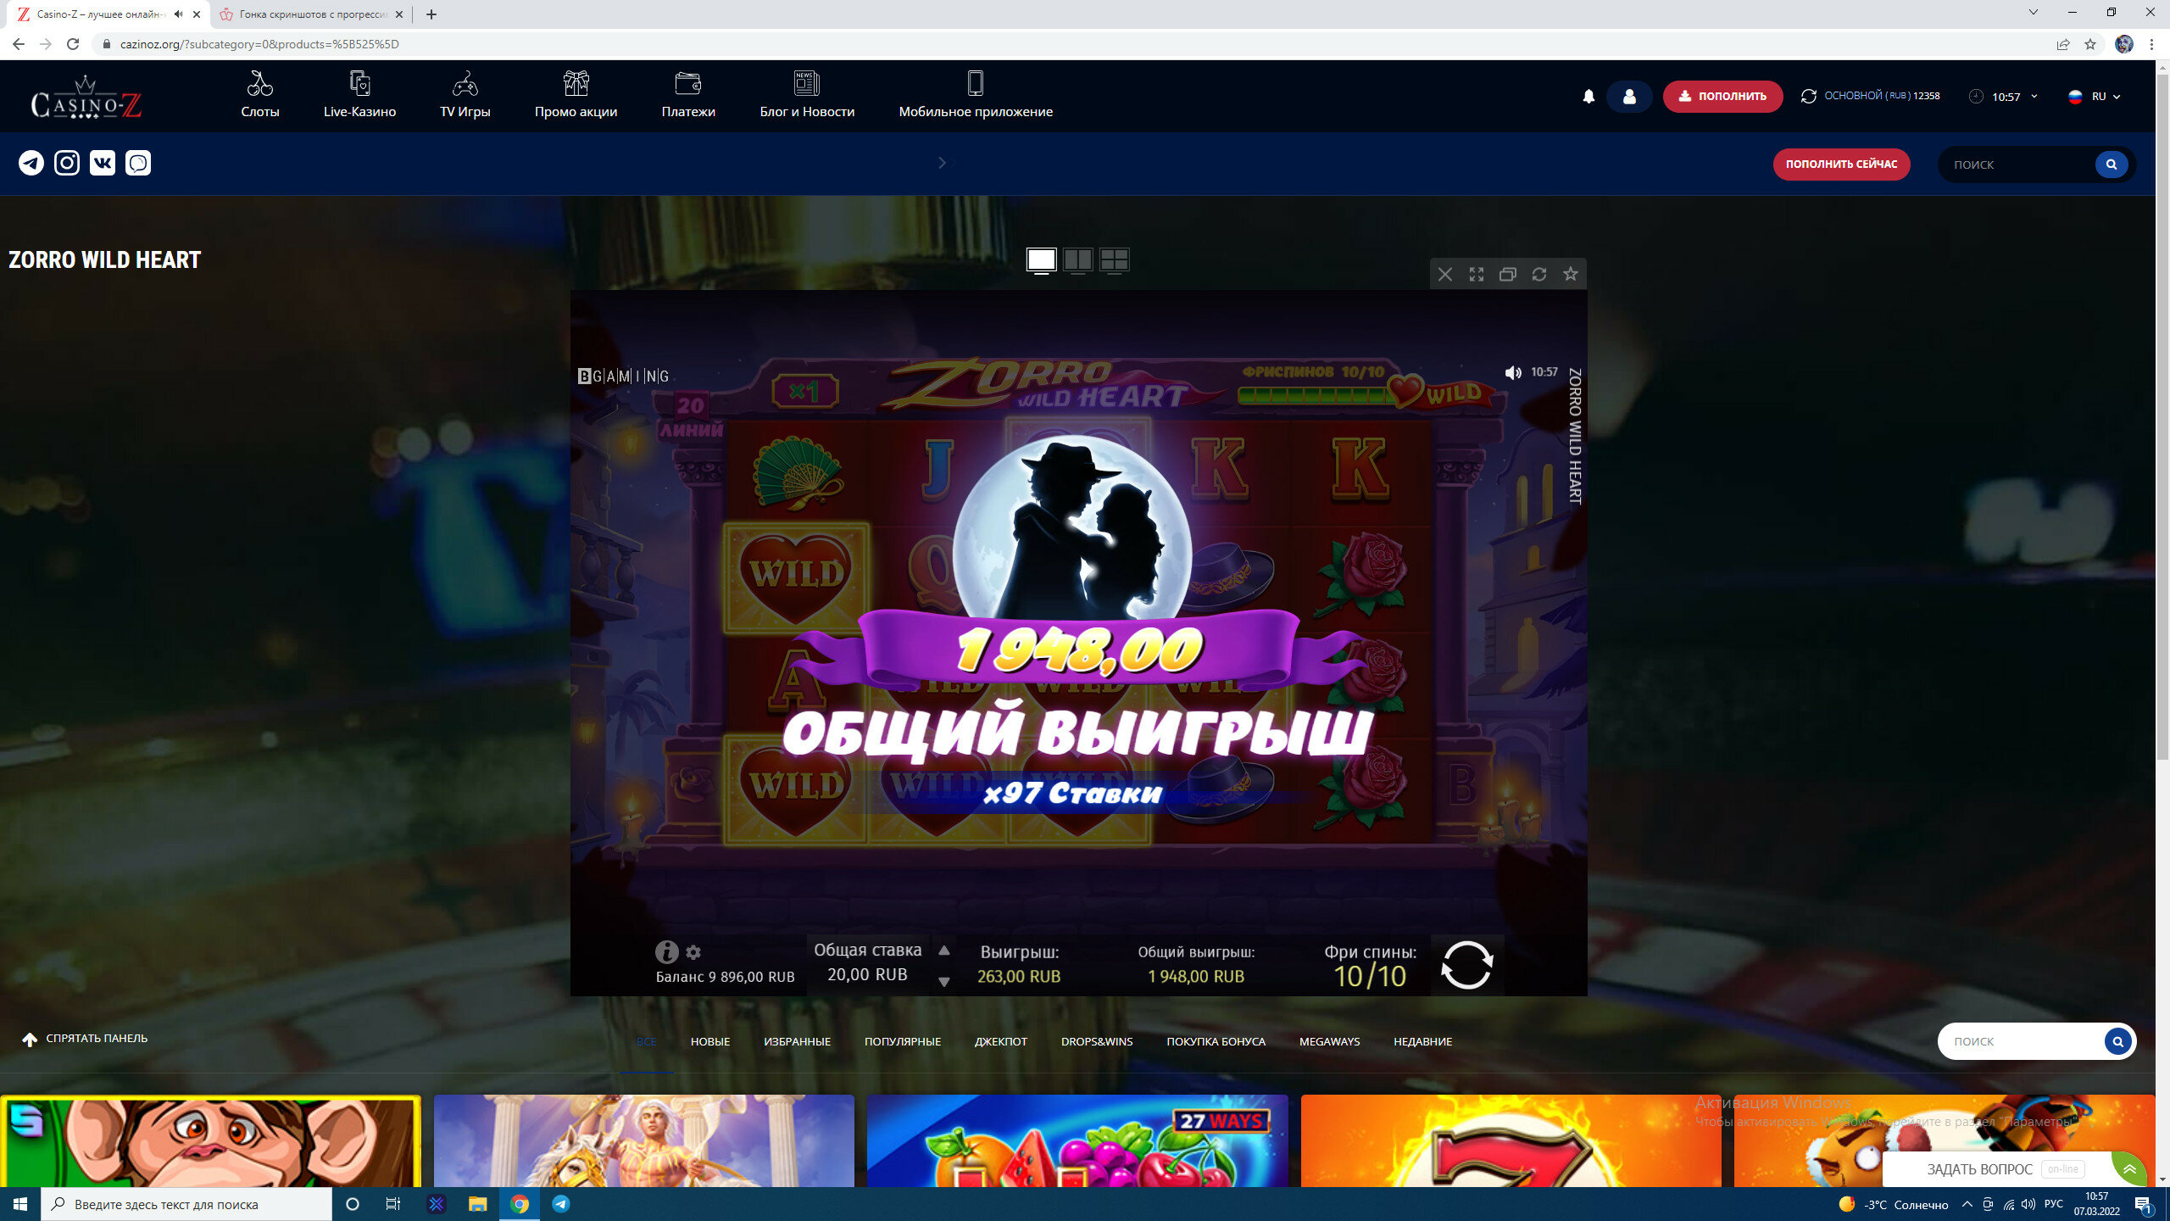Select the MEGAWAYS games tab
The width and height of the screenshot is (2170, 1221).
coord(1329,1041)
